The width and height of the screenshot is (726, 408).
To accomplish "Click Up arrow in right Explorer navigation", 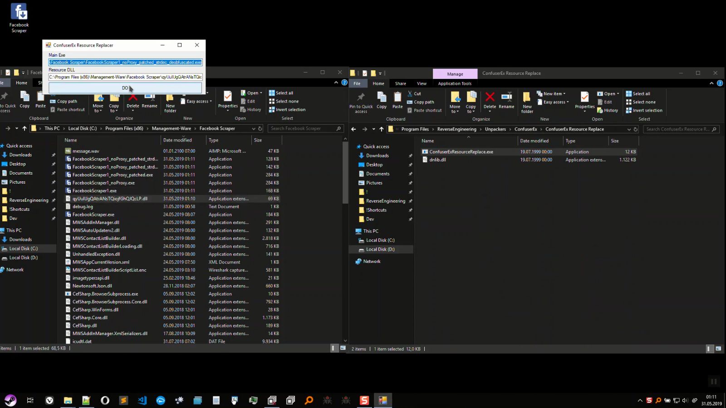I will tap(382, 129).
